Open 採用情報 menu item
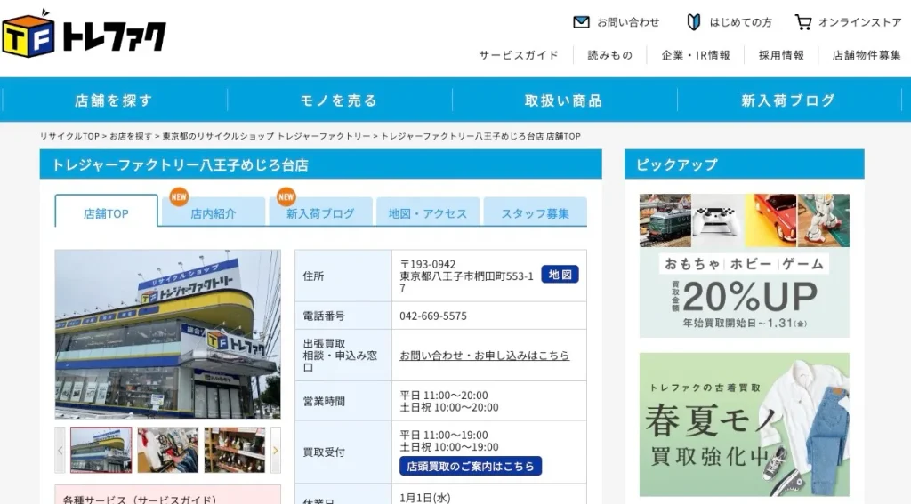The height and width of the screenshot is (504, 911). [x=781, y=55]
